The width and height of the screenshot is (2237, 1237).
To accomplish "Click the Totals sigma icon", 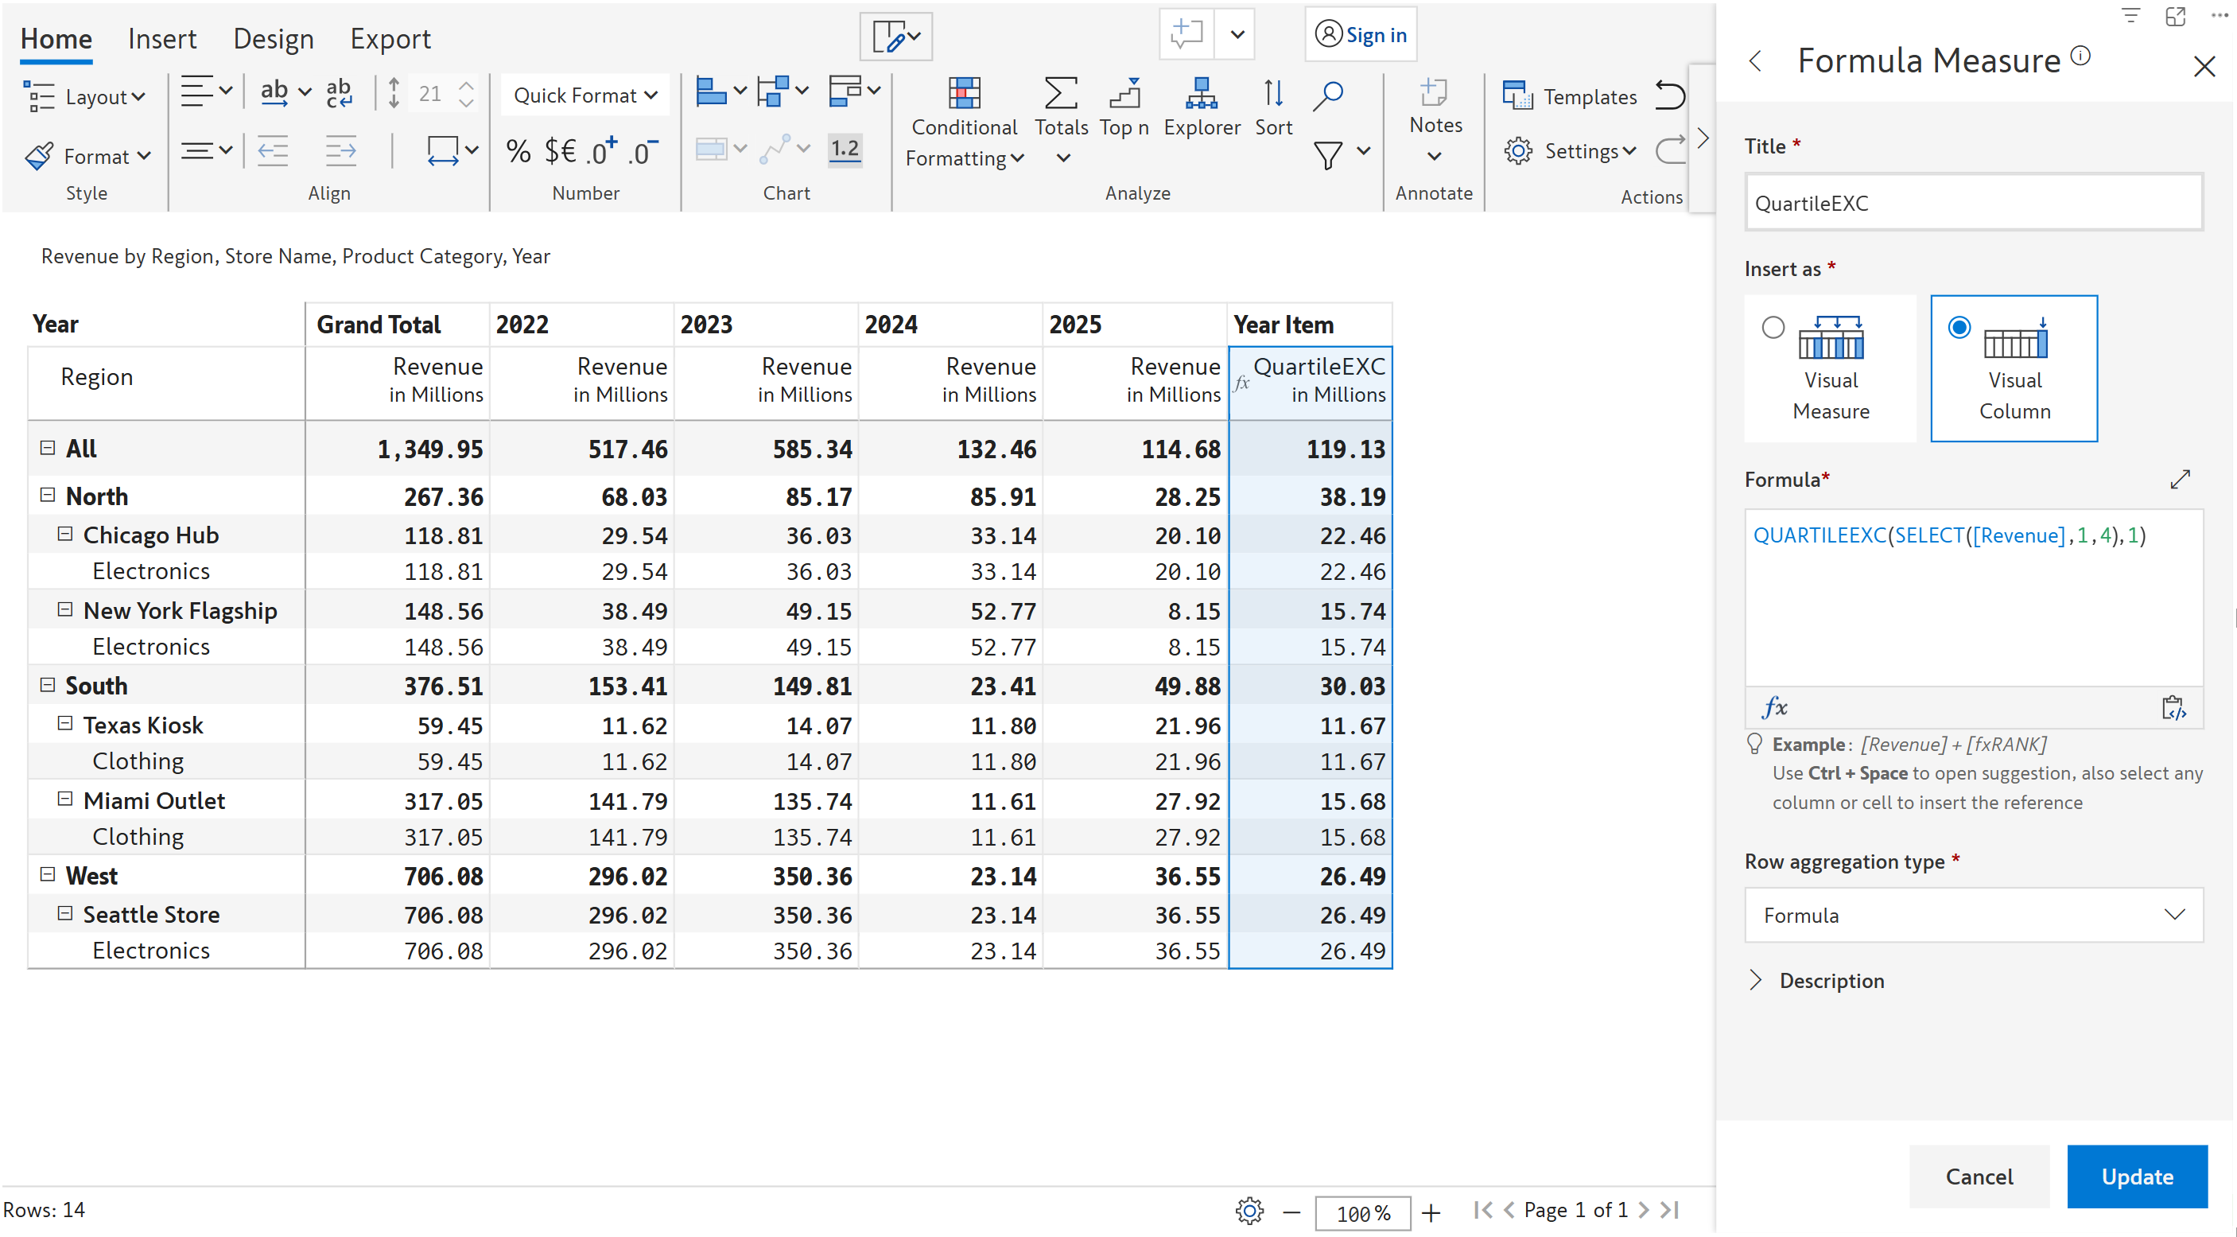I will coord(1060,94).
